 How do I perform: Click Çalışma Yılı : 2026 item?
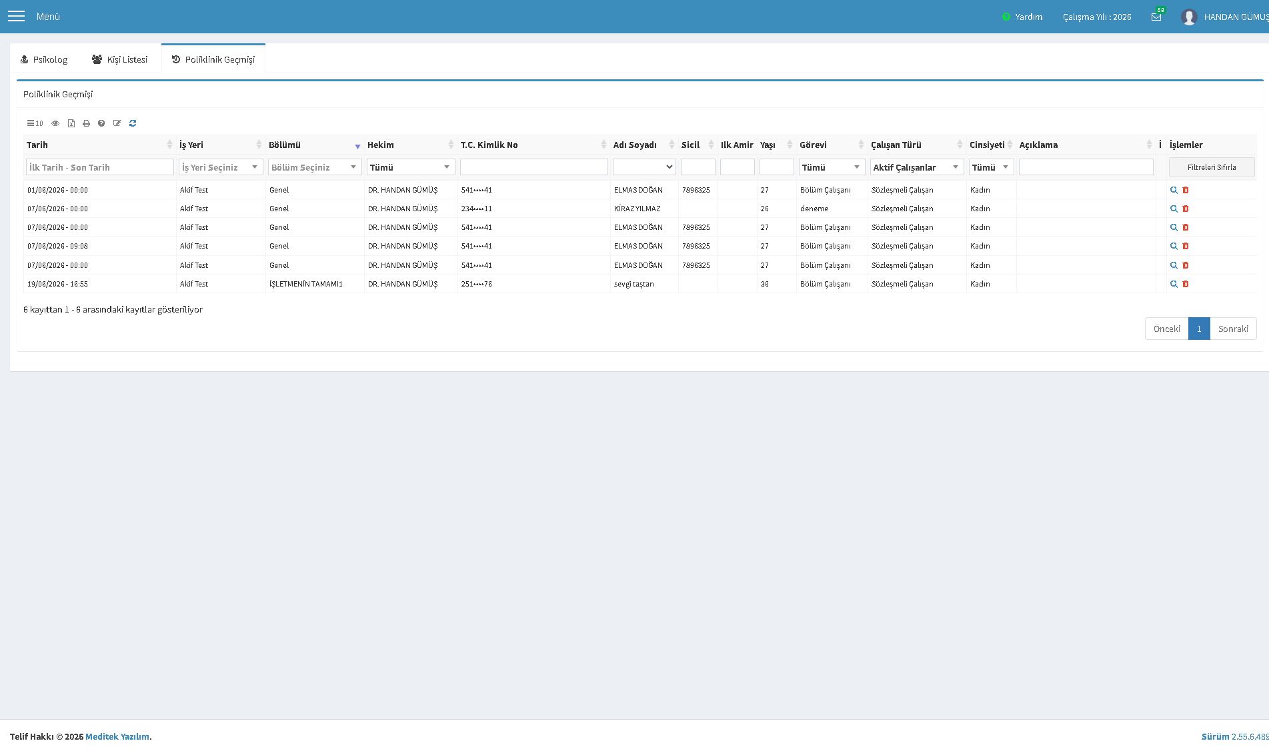pyautogui.click(x=1097, y=17)
